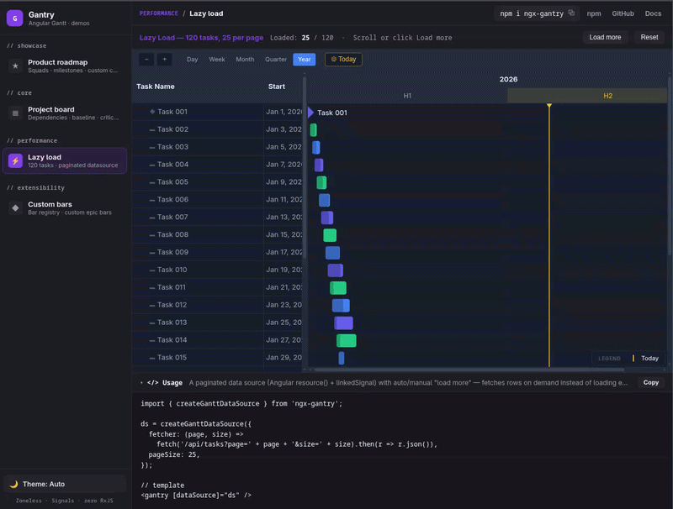Viewport: 673px width, 509px height.
Task: Select the purple Task 004 bar
Action: tap(319, 165)
